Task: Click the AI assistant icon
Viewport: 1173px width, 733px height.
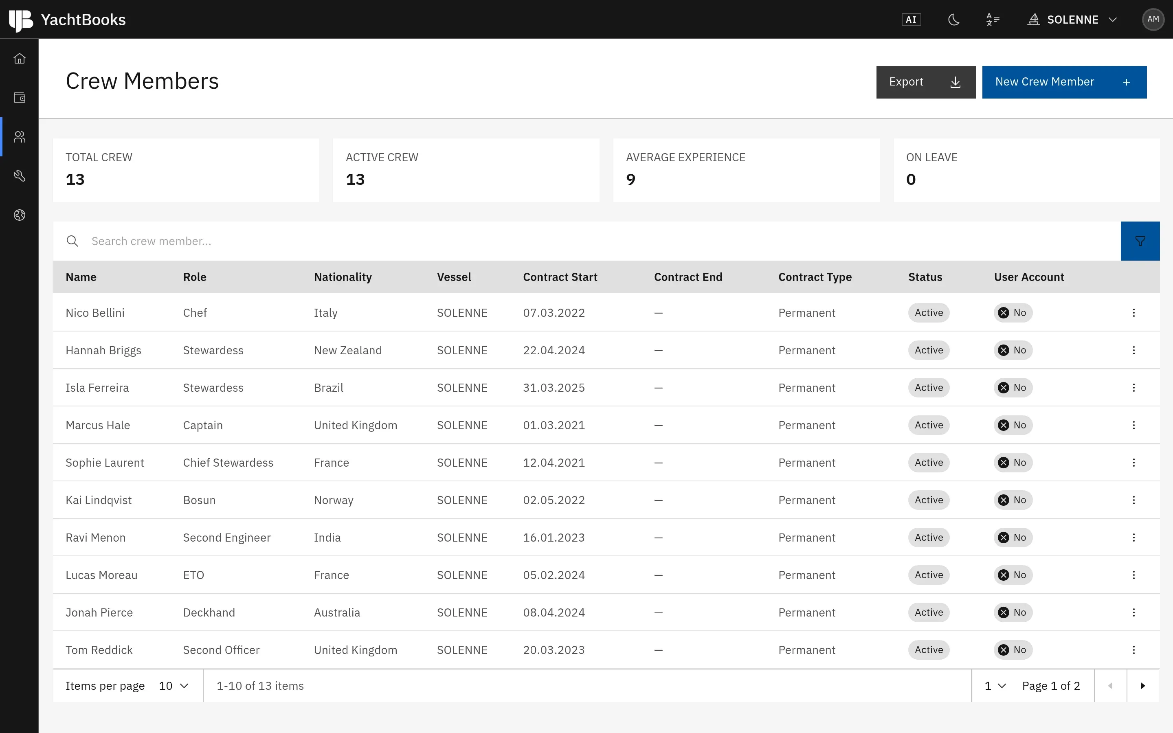Action: pos(911,20)
